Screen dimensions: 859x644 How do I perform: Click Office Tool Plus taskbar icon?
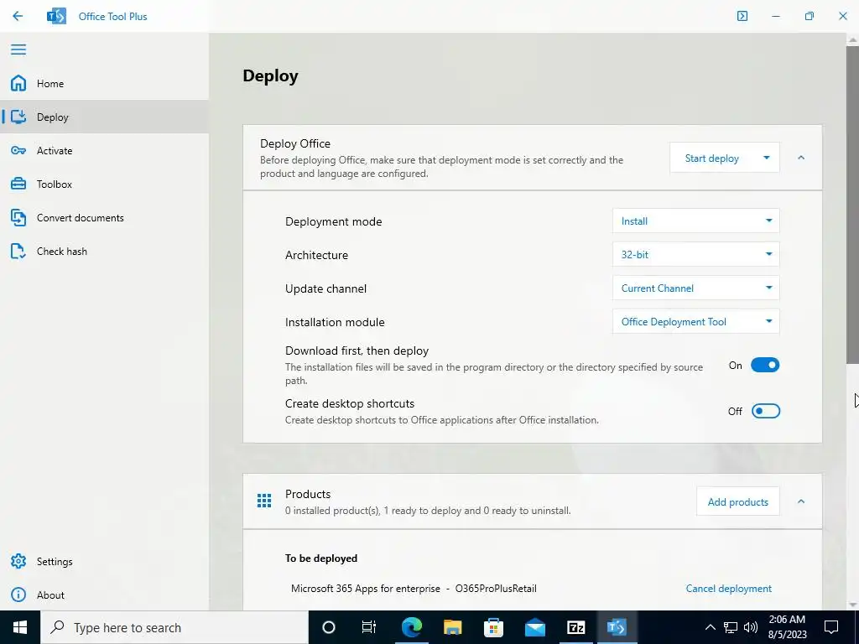coord(617,627)
